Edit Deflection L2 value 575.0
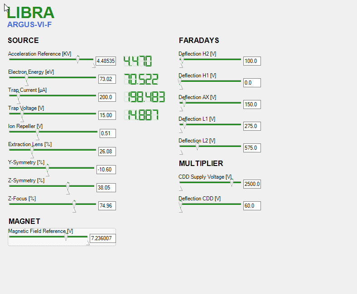The width and height of the screenshot is (357, 294). click(x=252, y=148)
